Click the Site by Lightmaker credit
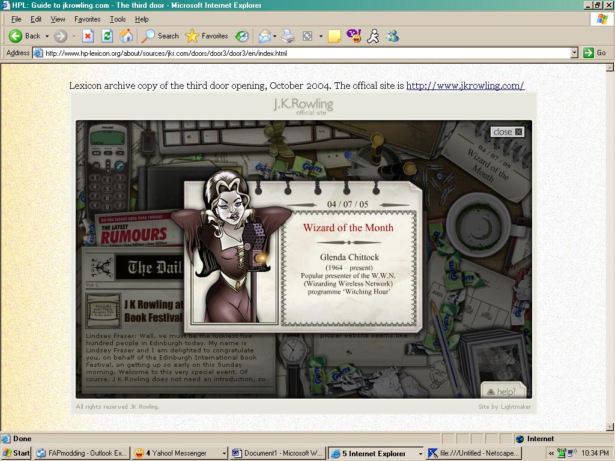The width and height of the screenshot is (615, 461). (504, 407)
